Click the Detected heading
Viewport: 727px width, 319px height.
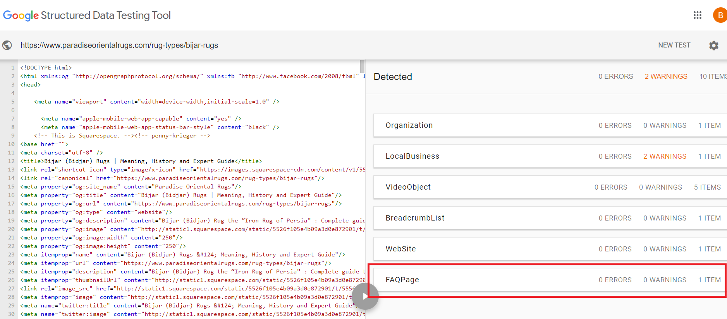click(x=393, y=76)
